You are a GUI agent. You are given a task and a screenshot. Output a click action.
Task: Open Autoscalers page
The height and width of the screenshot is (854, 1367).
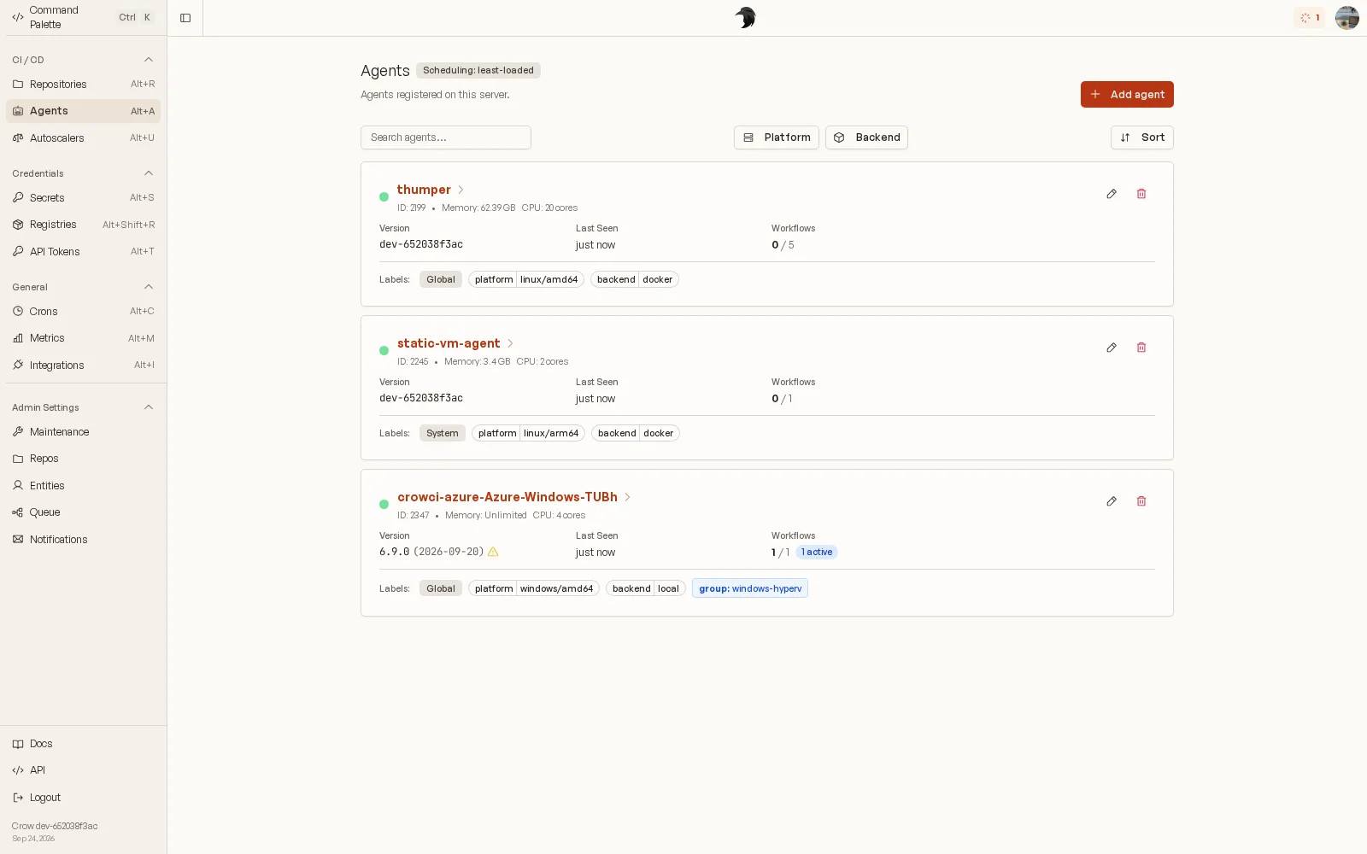click(x=83, y=138)
